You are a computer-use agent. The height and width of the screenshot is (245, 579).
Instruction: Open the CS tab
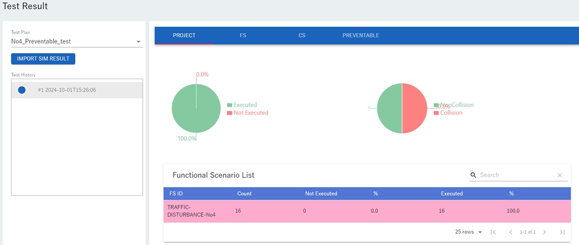[302, 36]
